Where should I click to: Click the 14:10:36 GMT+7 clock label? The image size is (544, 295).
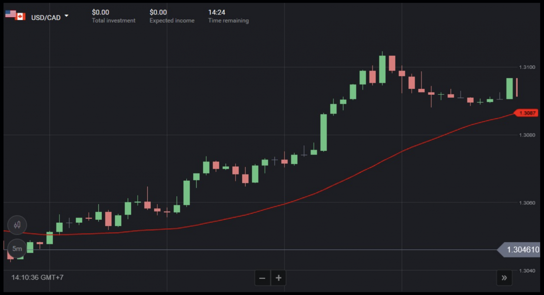tap(38, 277)
